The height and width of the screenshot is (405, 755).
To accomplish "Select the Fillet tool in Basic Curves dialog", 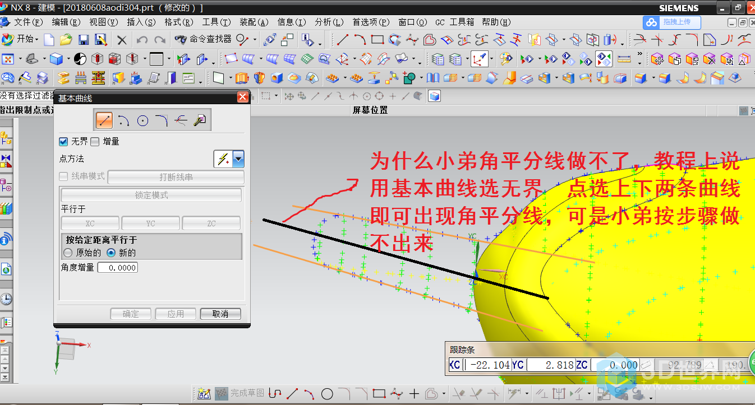I will [x=162, y=120].
